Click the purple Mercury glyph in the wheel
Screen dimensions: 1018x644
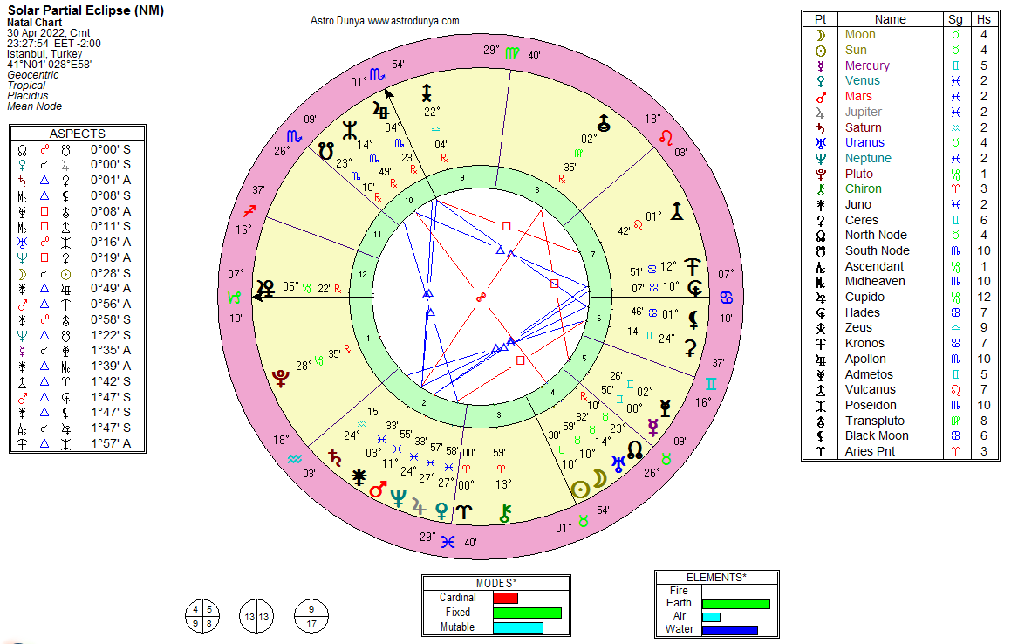point(652,428)
